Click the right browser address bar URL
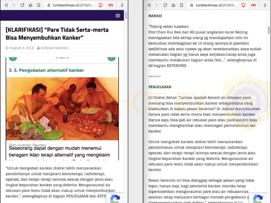 click(x=216, y=5)
